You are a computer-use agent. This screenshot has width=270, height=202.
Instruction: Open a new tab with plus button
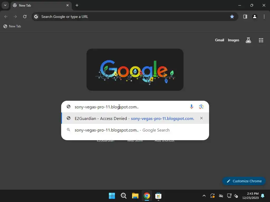point(77,5)
